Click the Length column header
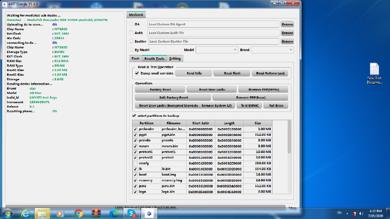Viewport: 390px width, 219px height. pyautogui.click(x=229, y=123)
